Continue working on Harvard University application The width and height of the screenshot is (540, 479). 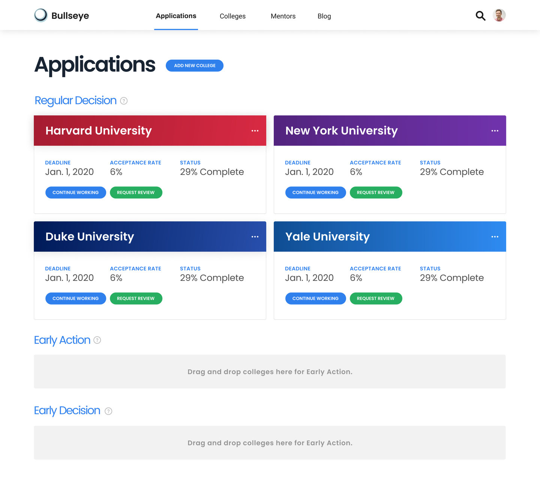[76, 192]
